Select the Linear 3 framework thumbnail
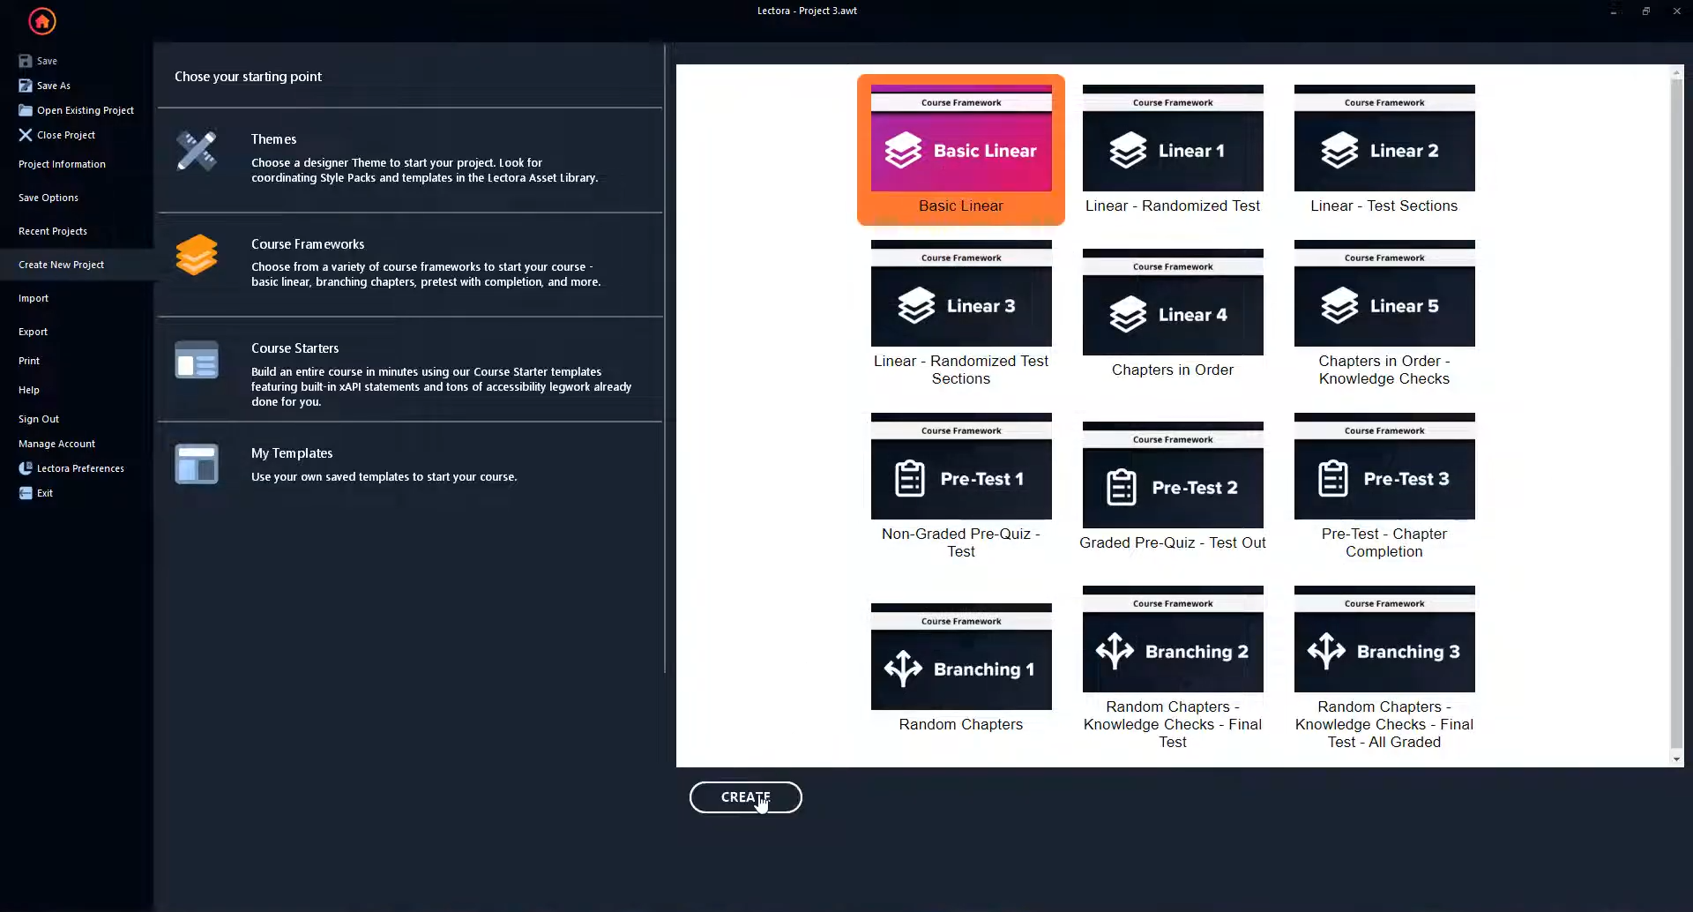The height and width of the screenshot is (912, 1693). coord(961,294)
